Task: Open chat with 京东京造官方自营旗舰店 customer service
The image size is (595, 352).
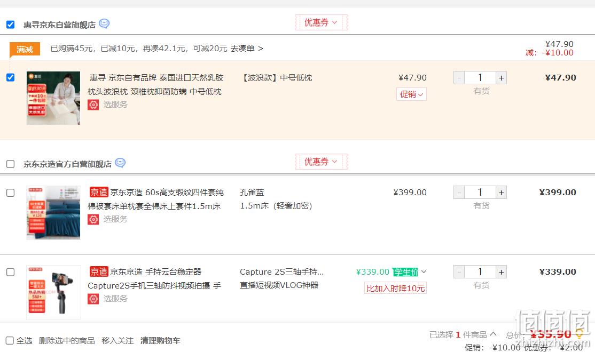Action: tap(120, 163)
